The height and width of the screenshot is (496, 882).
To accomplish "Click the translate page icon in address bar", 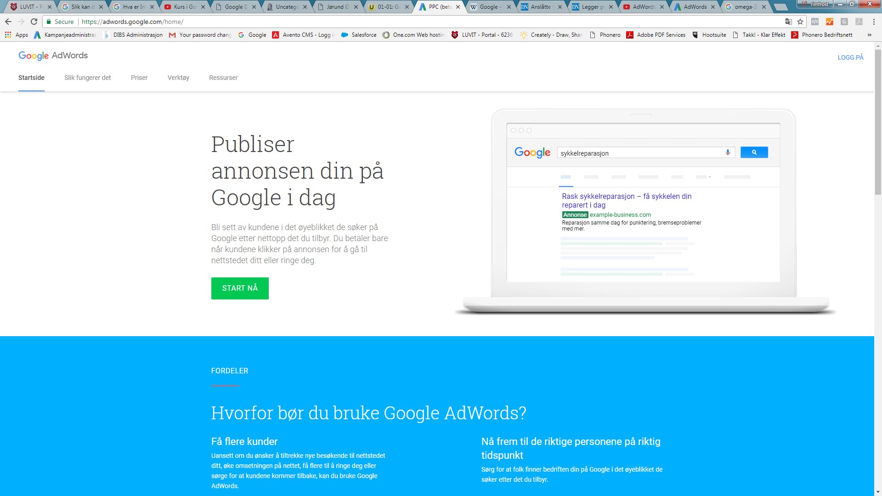I will click(788, 22).
